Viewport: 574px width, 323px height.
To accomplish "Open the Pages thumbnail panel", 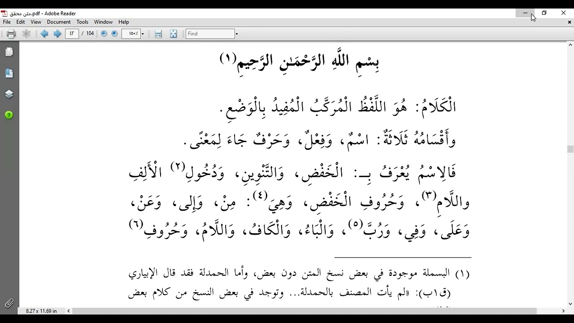I will [9, 52].
